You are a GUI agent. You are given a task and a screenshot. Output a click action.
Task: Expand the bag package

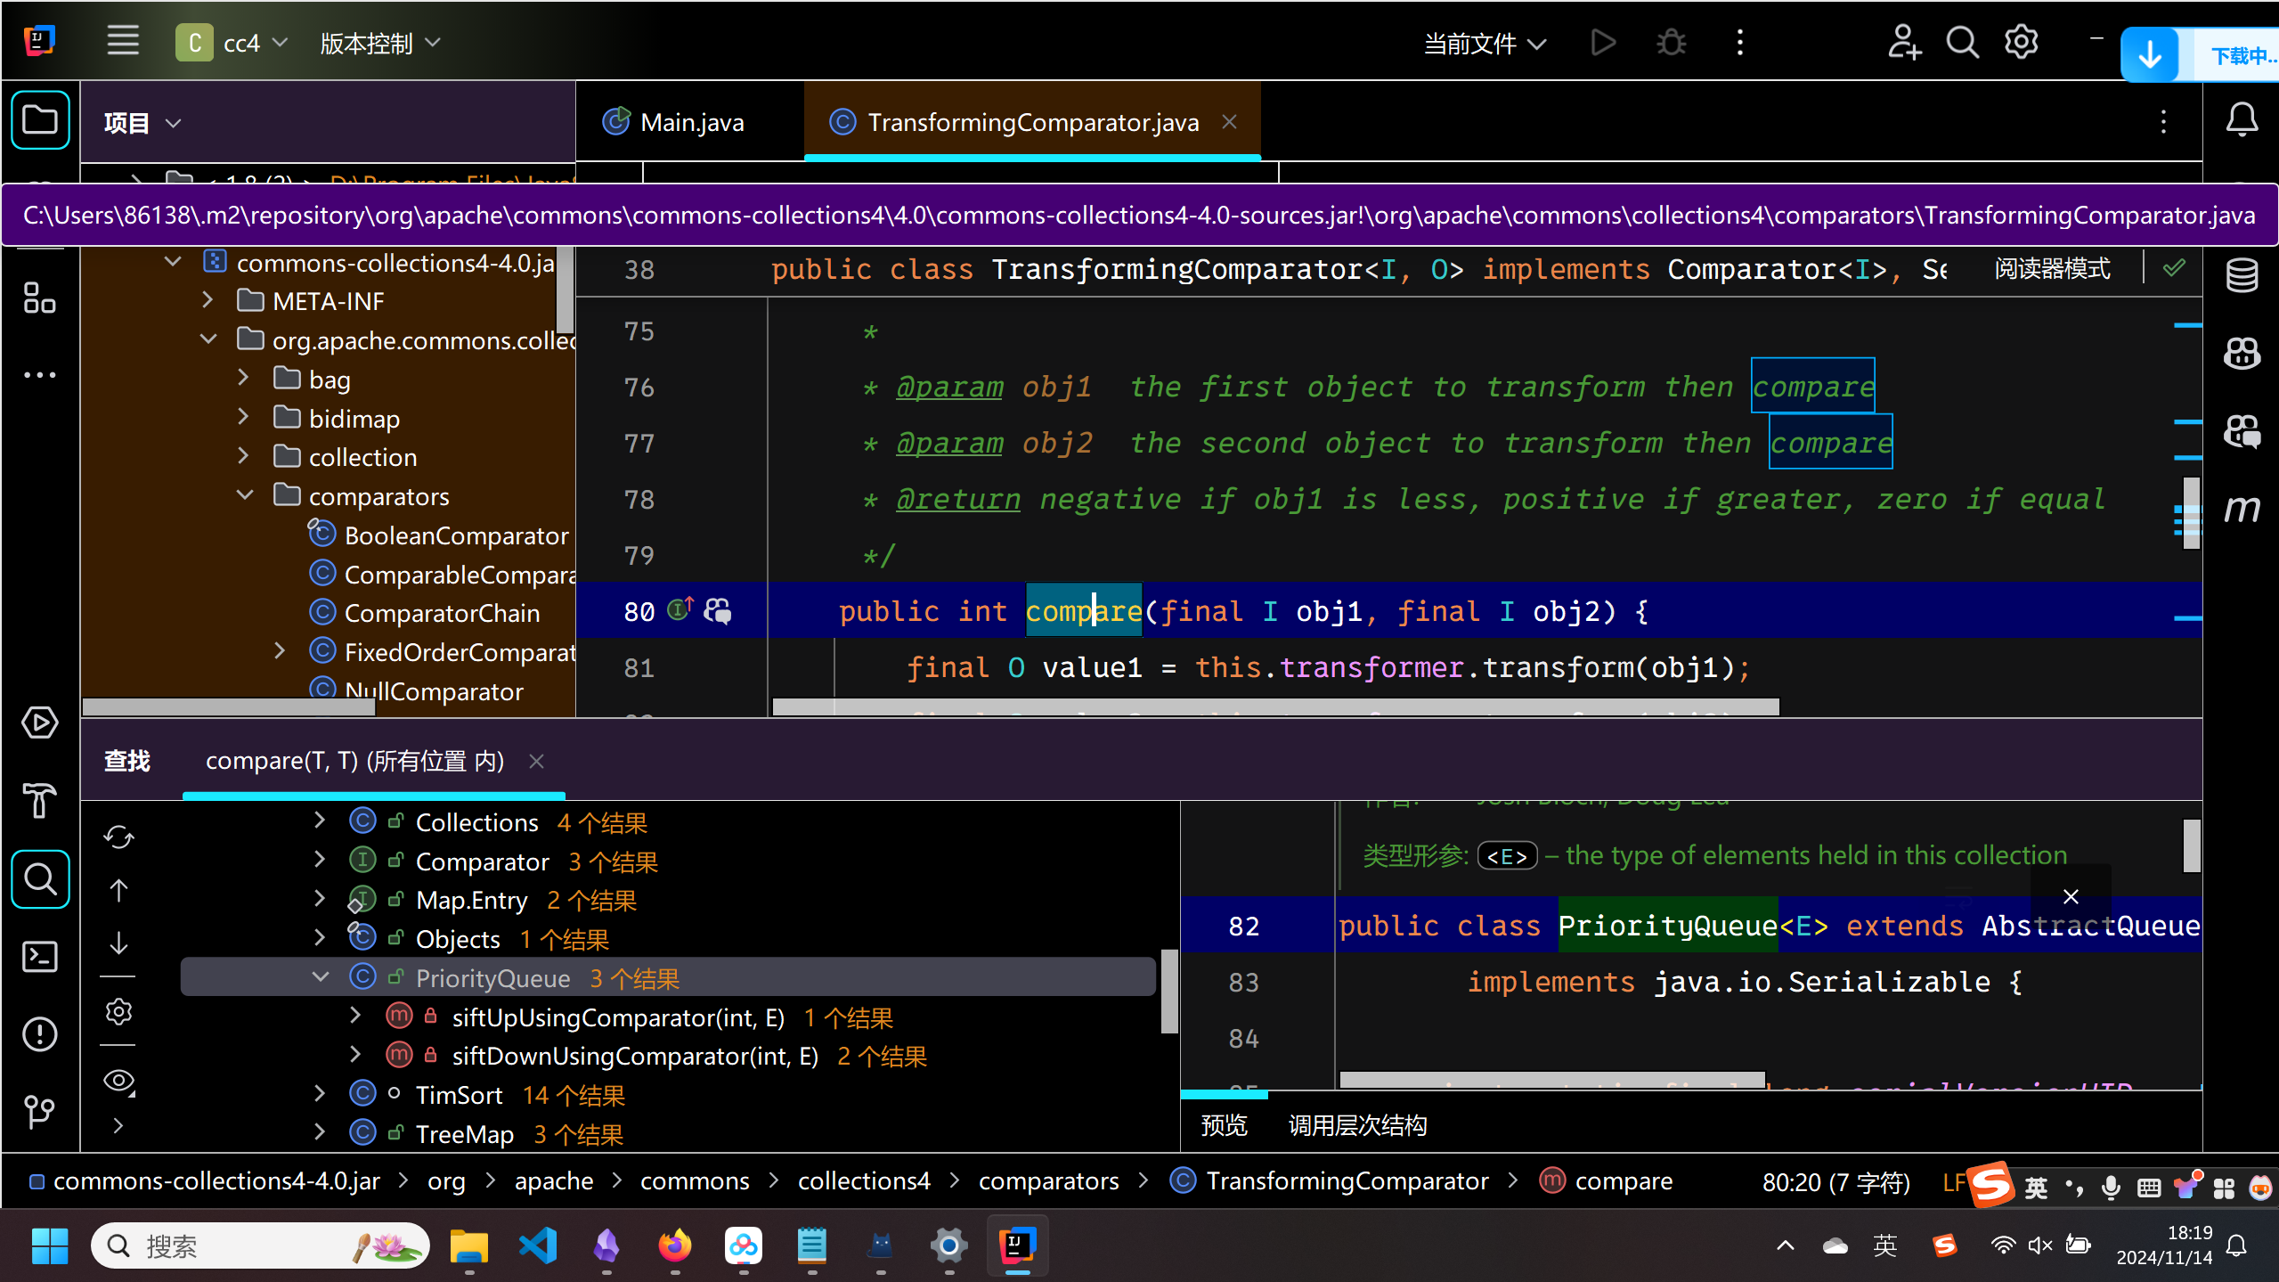[x=243, y=378]
